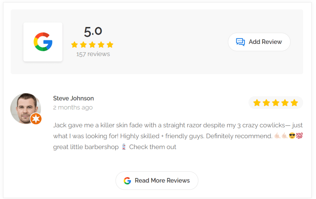
Task: Open the 157 reviews link
Action: point(93,54)
